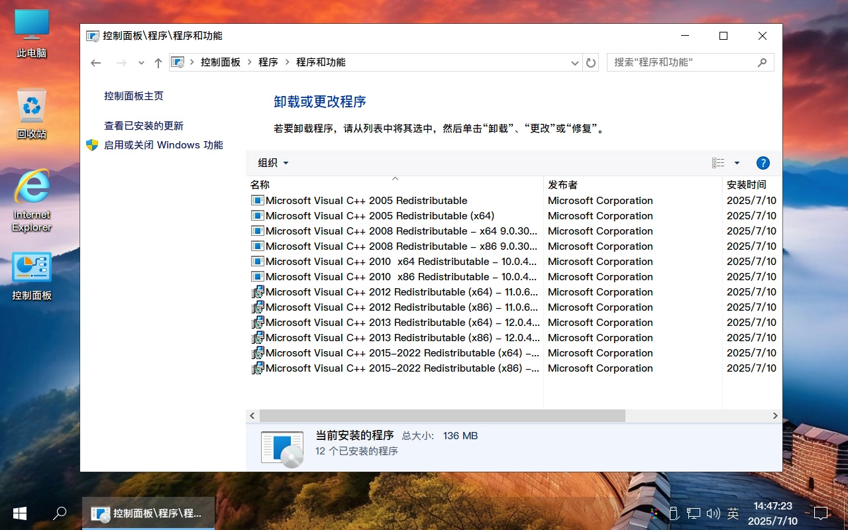Screen dimensions: 848x530
Task: Open 启用或关闭 Windows 功能
Action: click(x=164, y=144)
